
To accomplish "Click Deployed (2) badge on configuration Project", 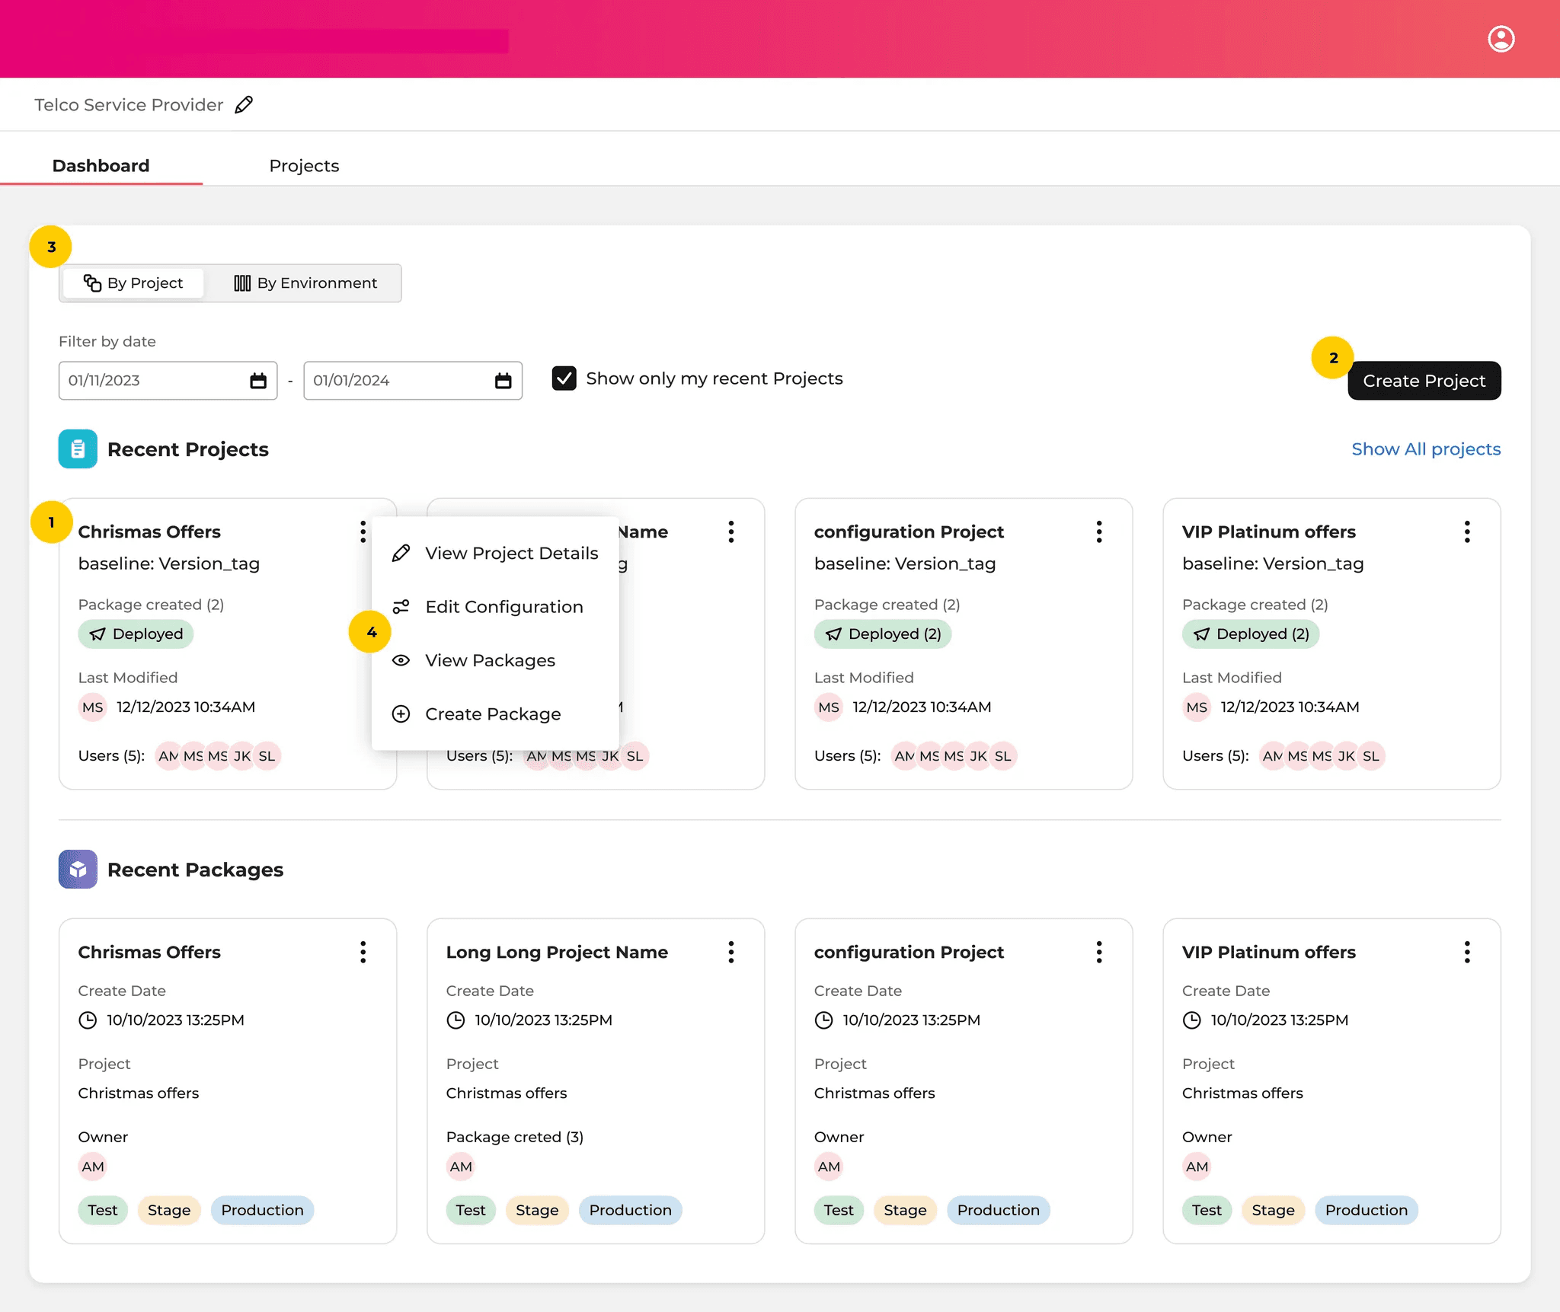I will click(x=882, y=634).
